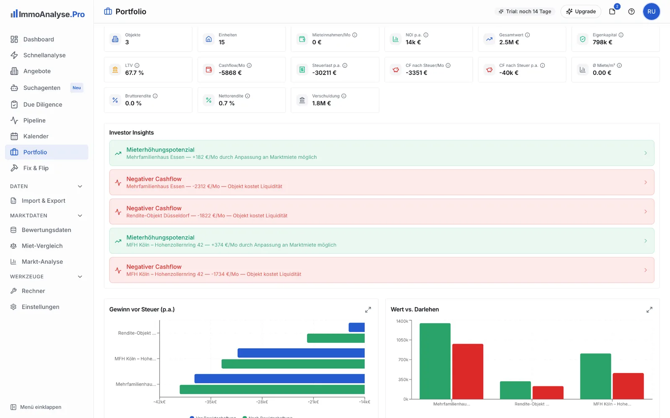
Task: Click the Miet-Vergleich scales icon
Action: pyautogui.click(x=13, y=246)
